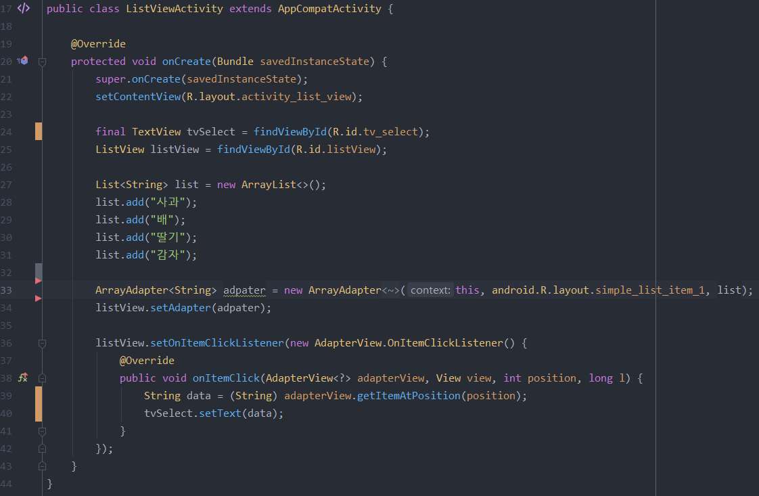This screenshot has height=496, width=759.
Task: Click tvSelect.setText call on line 40
Action: (193, 413)
